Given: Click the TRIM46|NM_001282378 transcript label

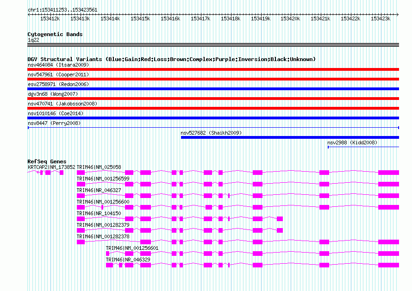Looking at the screenshot, I should click(x=103, y=236).
